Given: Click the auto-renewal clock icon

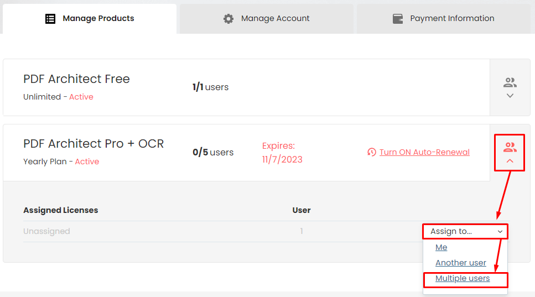Looking at the screenshot, I should coord(372,152).
